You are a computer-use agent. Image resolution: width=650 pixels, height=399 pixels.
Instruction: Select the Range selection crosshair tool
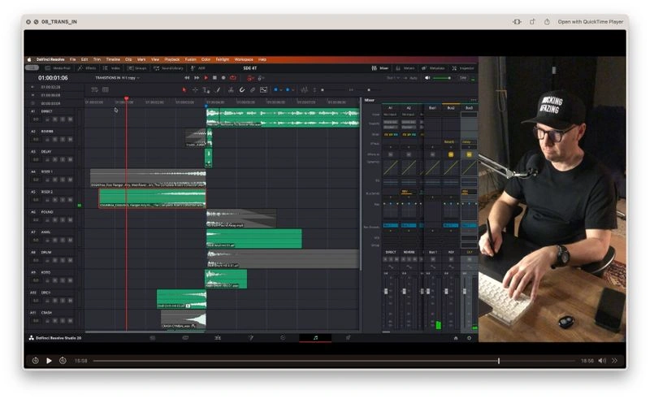click(x=195, y=89)
